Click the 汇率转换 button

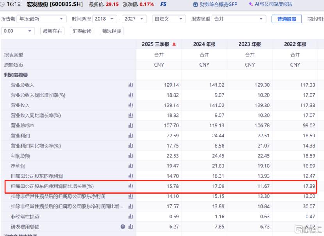pos(82,31)
